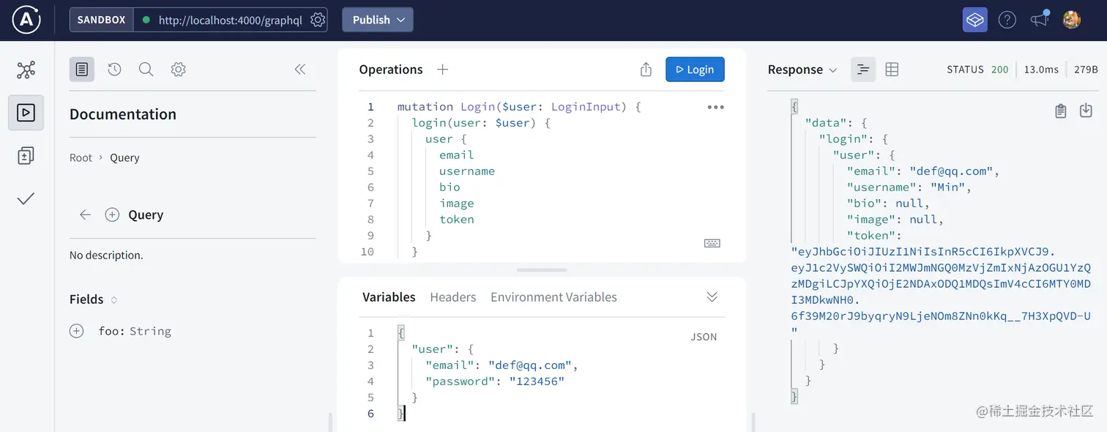Click the Documentation heading
This screenshot has height=432, width=1107.
123,114
